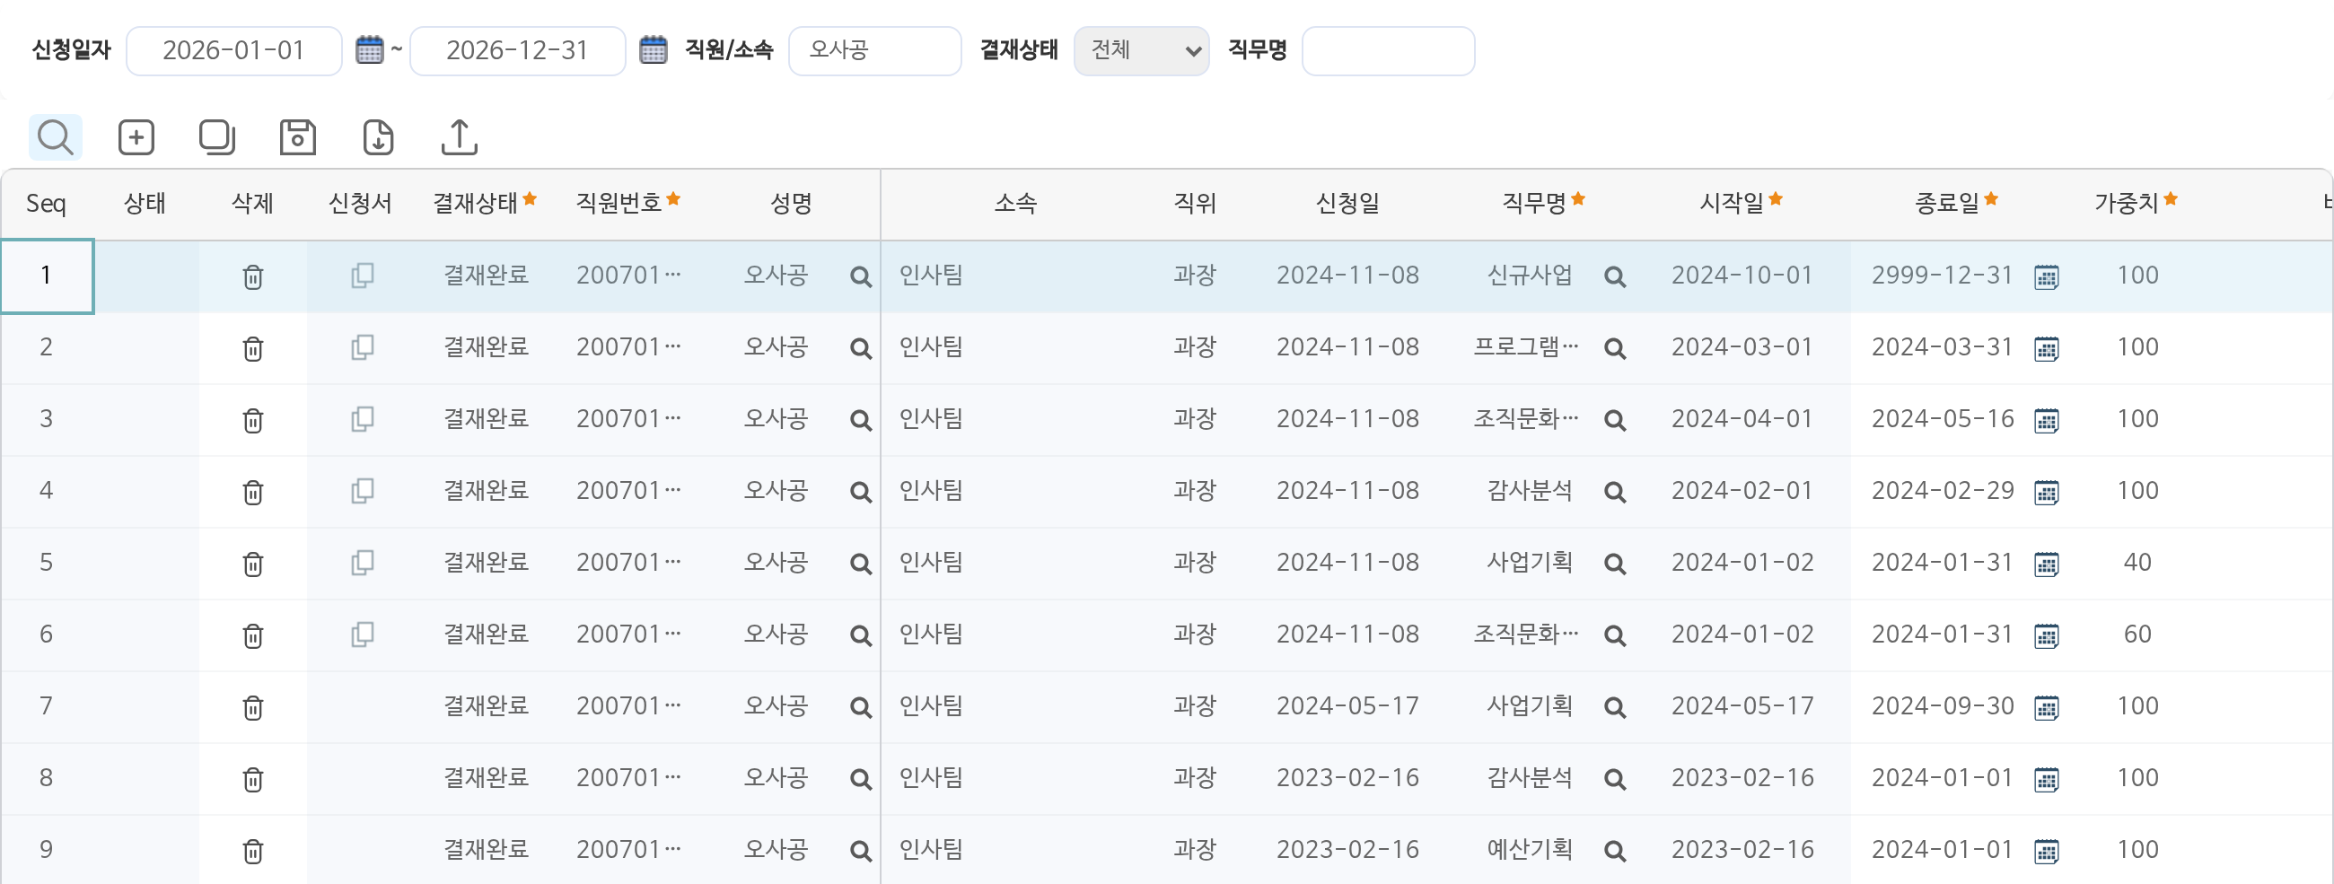Click the search magnifier toolbar icon
Image resolution: width=2334 pixels, height=884 pixels.
(x=56, y=137)
